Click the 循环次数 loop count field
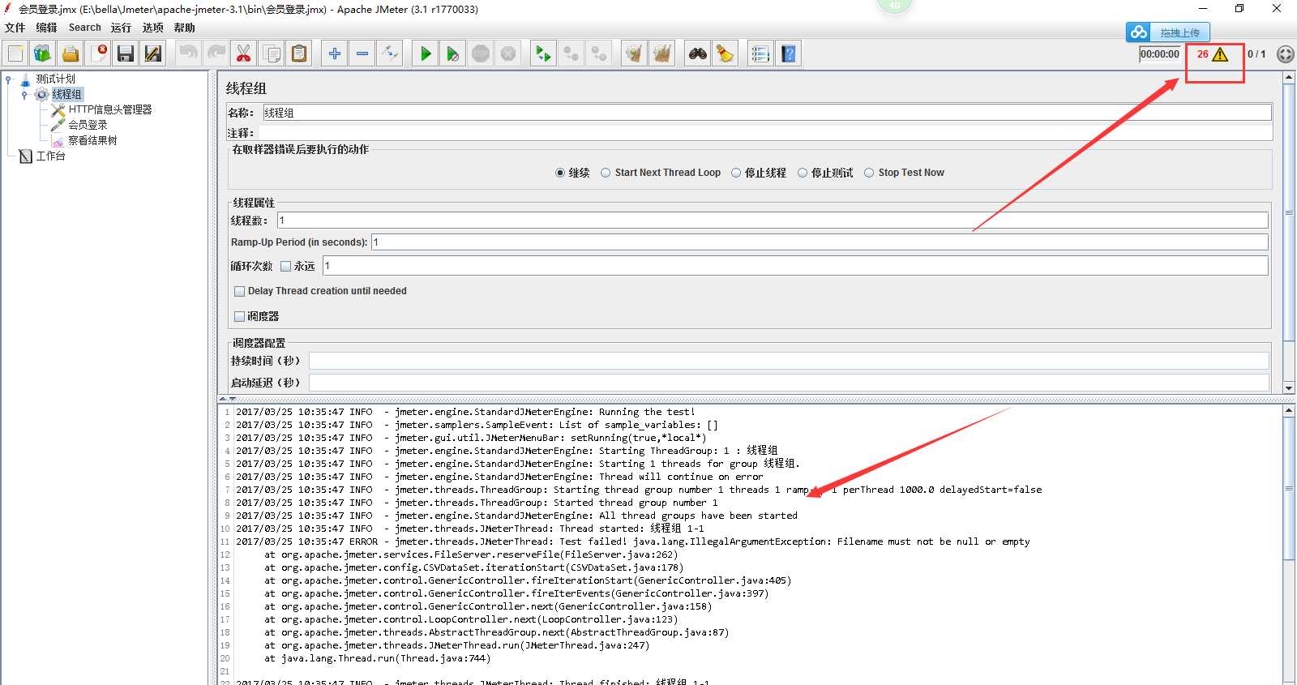The width and height of the screenshot is (1297, 685). point(795,266)
